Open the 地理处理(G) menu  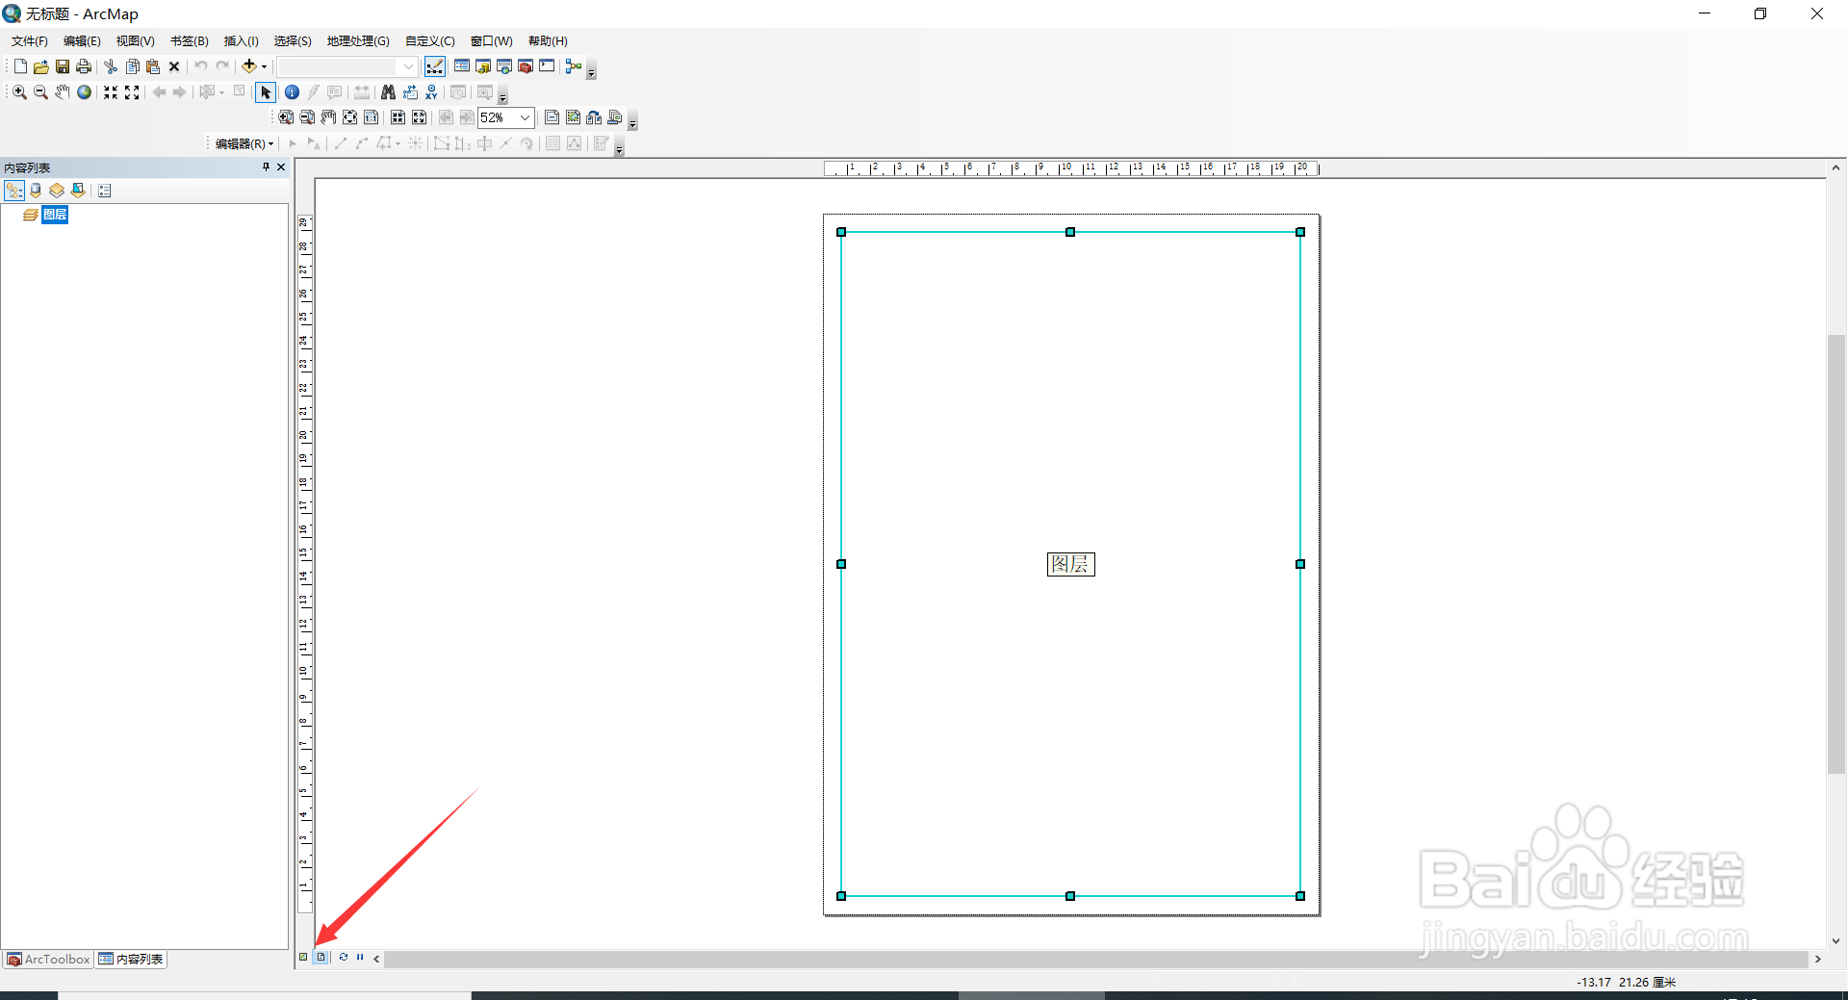(358, 41)
